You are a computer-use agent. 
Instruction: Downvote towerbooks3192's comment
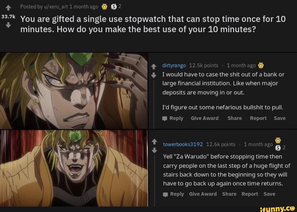pyautogui.click(x=154, y=150)
